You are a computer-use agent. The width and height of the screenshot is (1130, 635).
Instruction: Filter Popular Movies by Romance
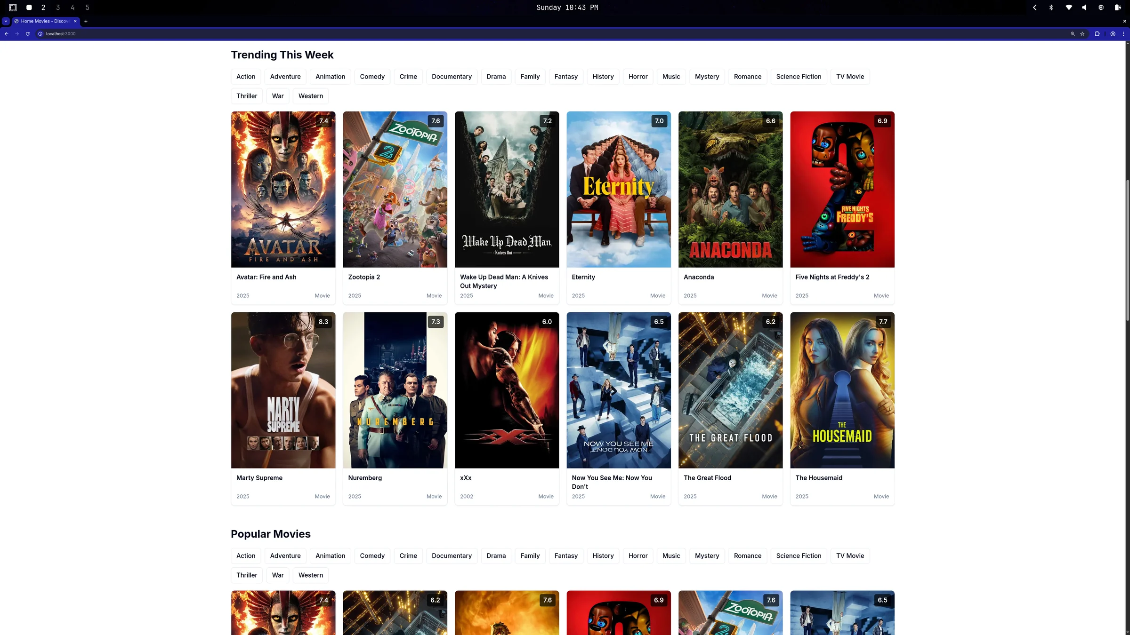[x=748, y=556]
